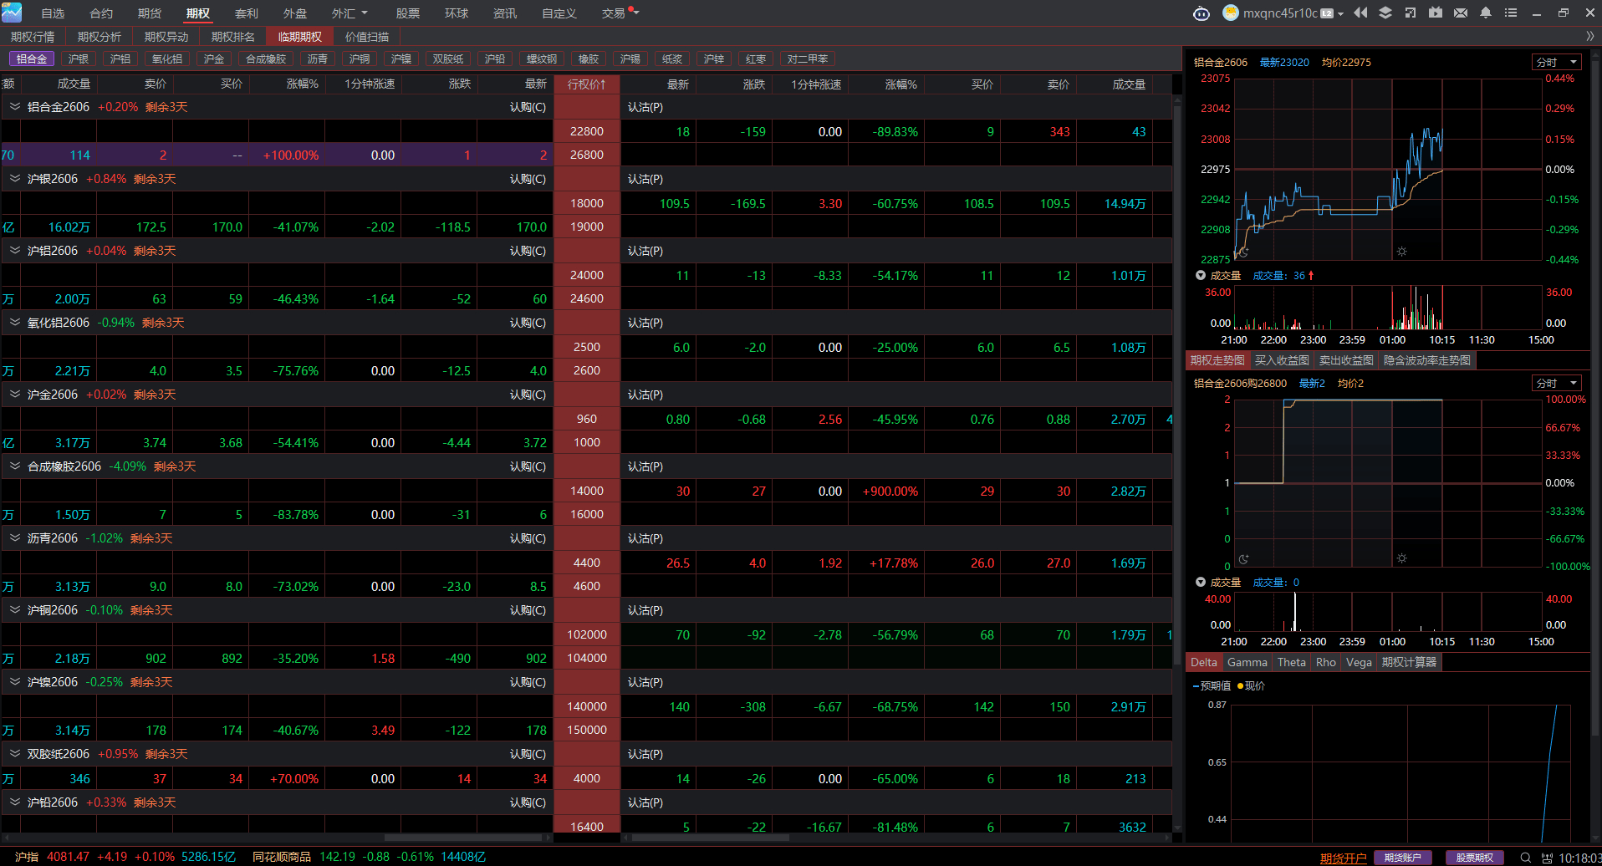Click the 股票期权 button
The width and height of the screenshot is (1602, 866).
[1475, 858]
